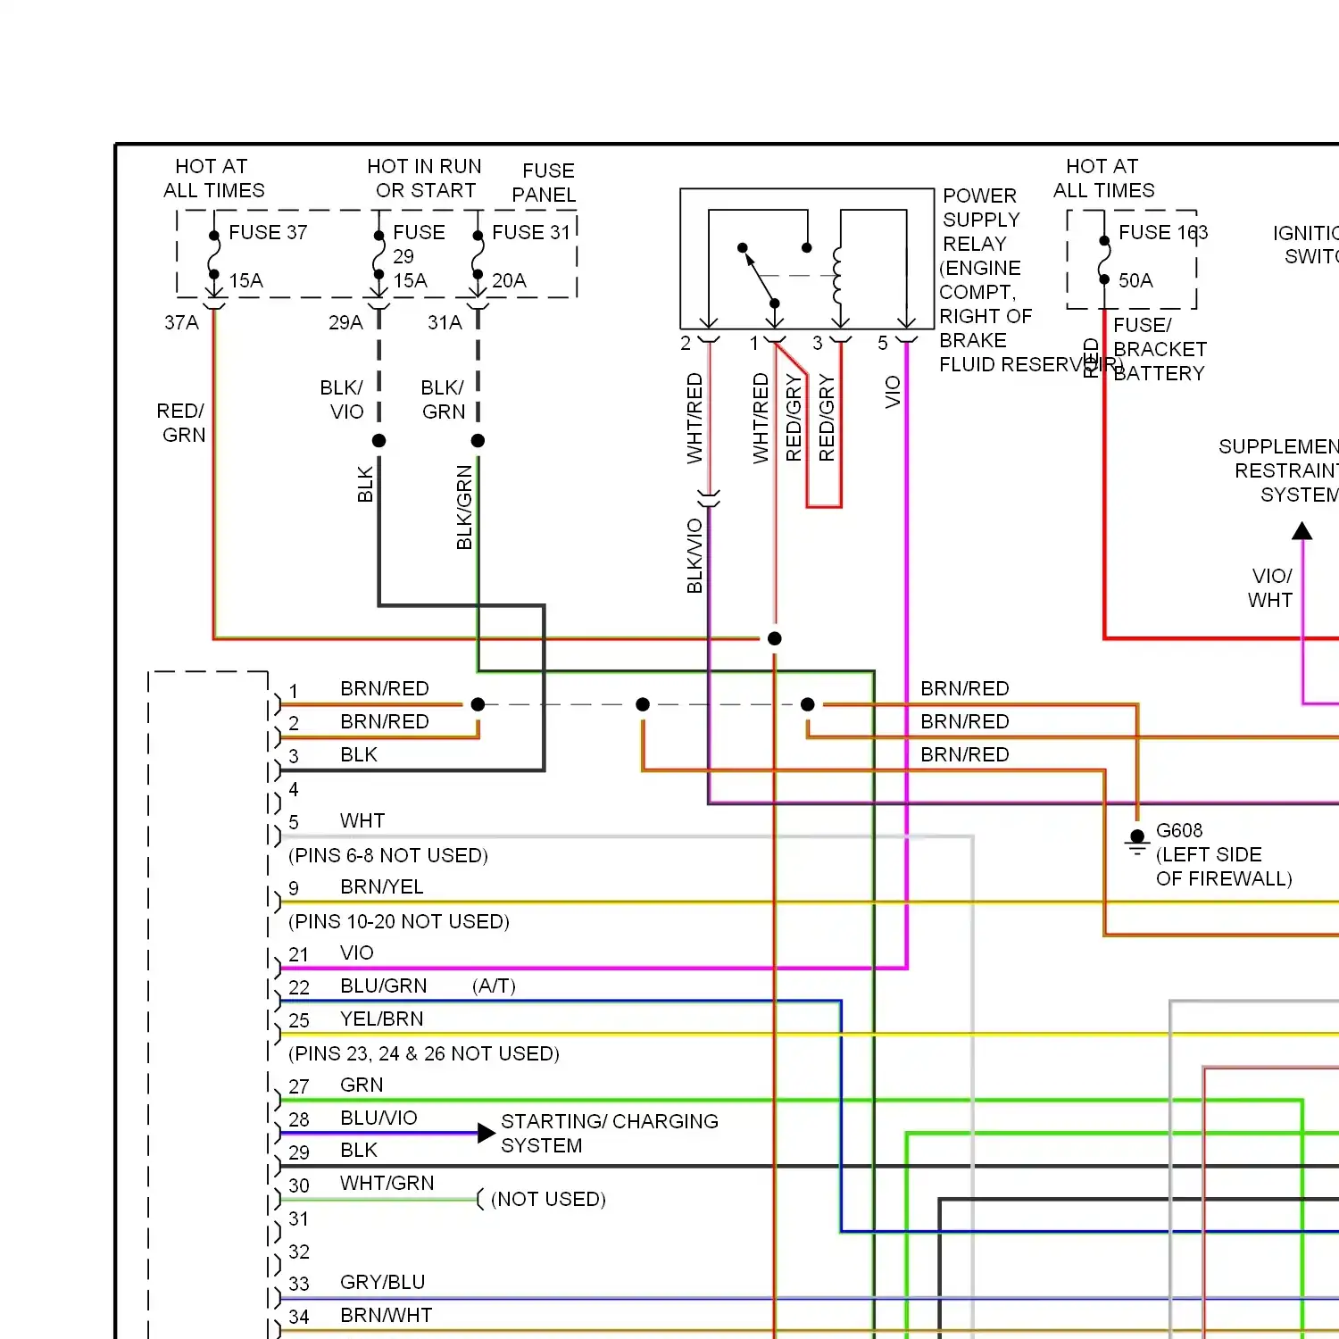This screenshot has width=1339, height=1339.
Task: Click the "YEL/BRN" label at pin 25
Action: pos(382,1019)
